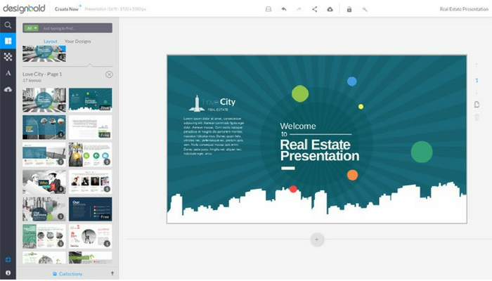Select the small blue circle on slide
Screen dimensions: 492x281
coord(351,81)
